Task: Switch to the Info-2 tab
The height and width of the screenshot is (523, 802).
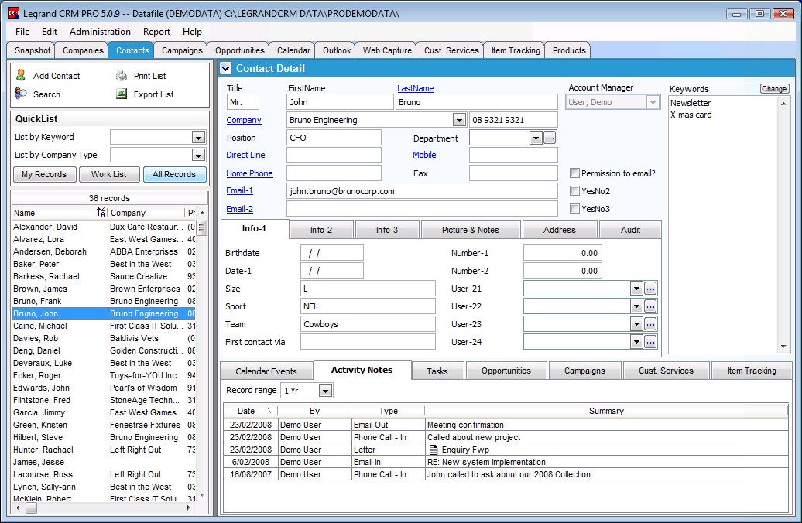Action: tap(321, 230)
